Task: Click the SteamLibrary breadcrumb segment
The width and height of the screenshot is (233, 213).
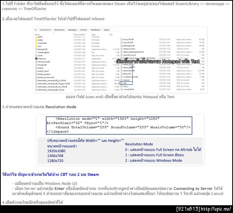Action: click(x=59, y=30)
